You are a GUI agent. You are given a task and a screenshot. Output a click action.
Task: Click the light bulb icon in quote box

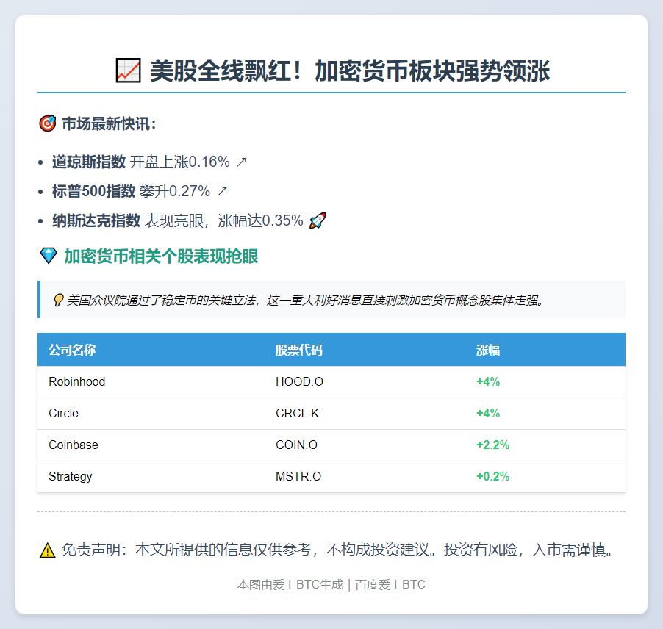click(58, 300)
